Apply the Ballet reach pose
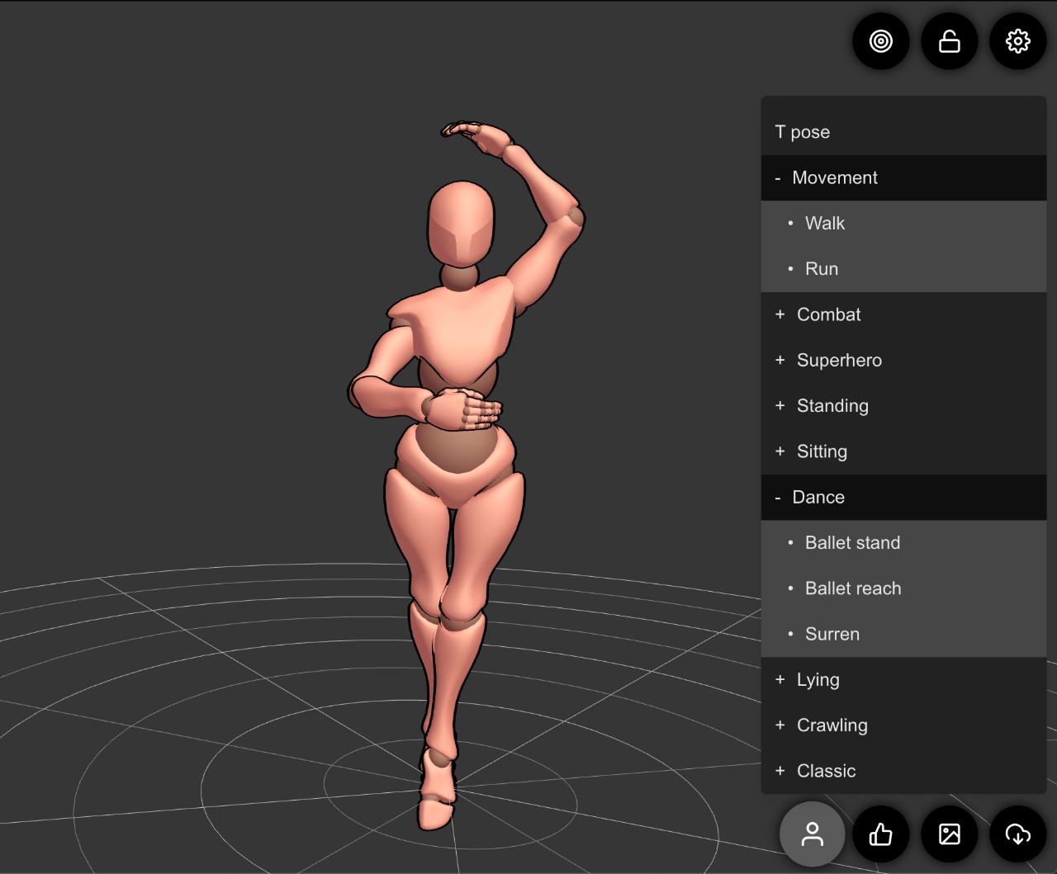Viewport: 1057px width, 874px height. pos(903,588)
